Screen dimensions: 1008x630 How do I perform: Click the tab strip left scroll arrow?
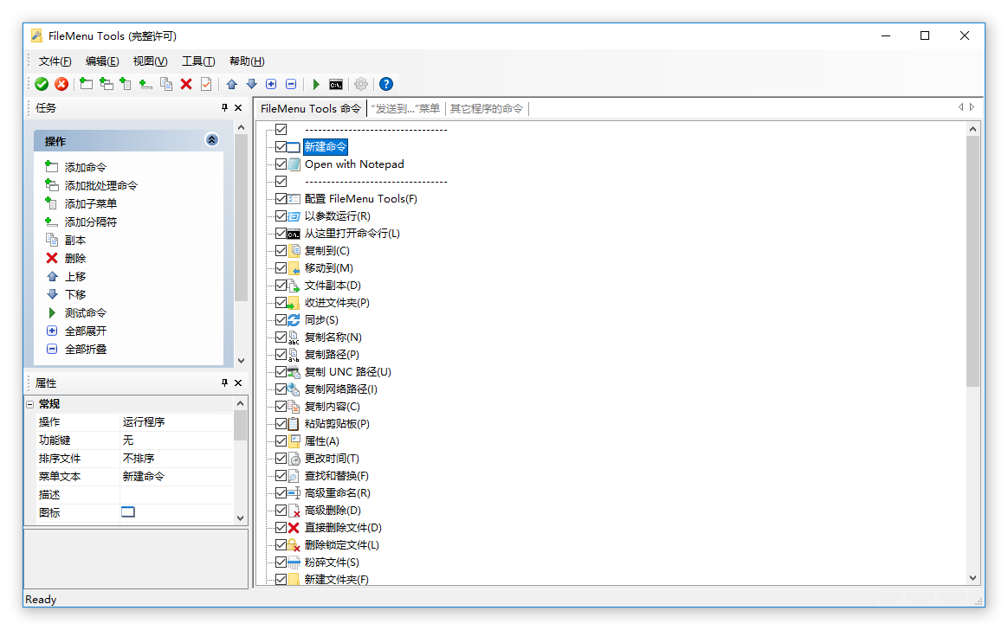click(961, 107)
